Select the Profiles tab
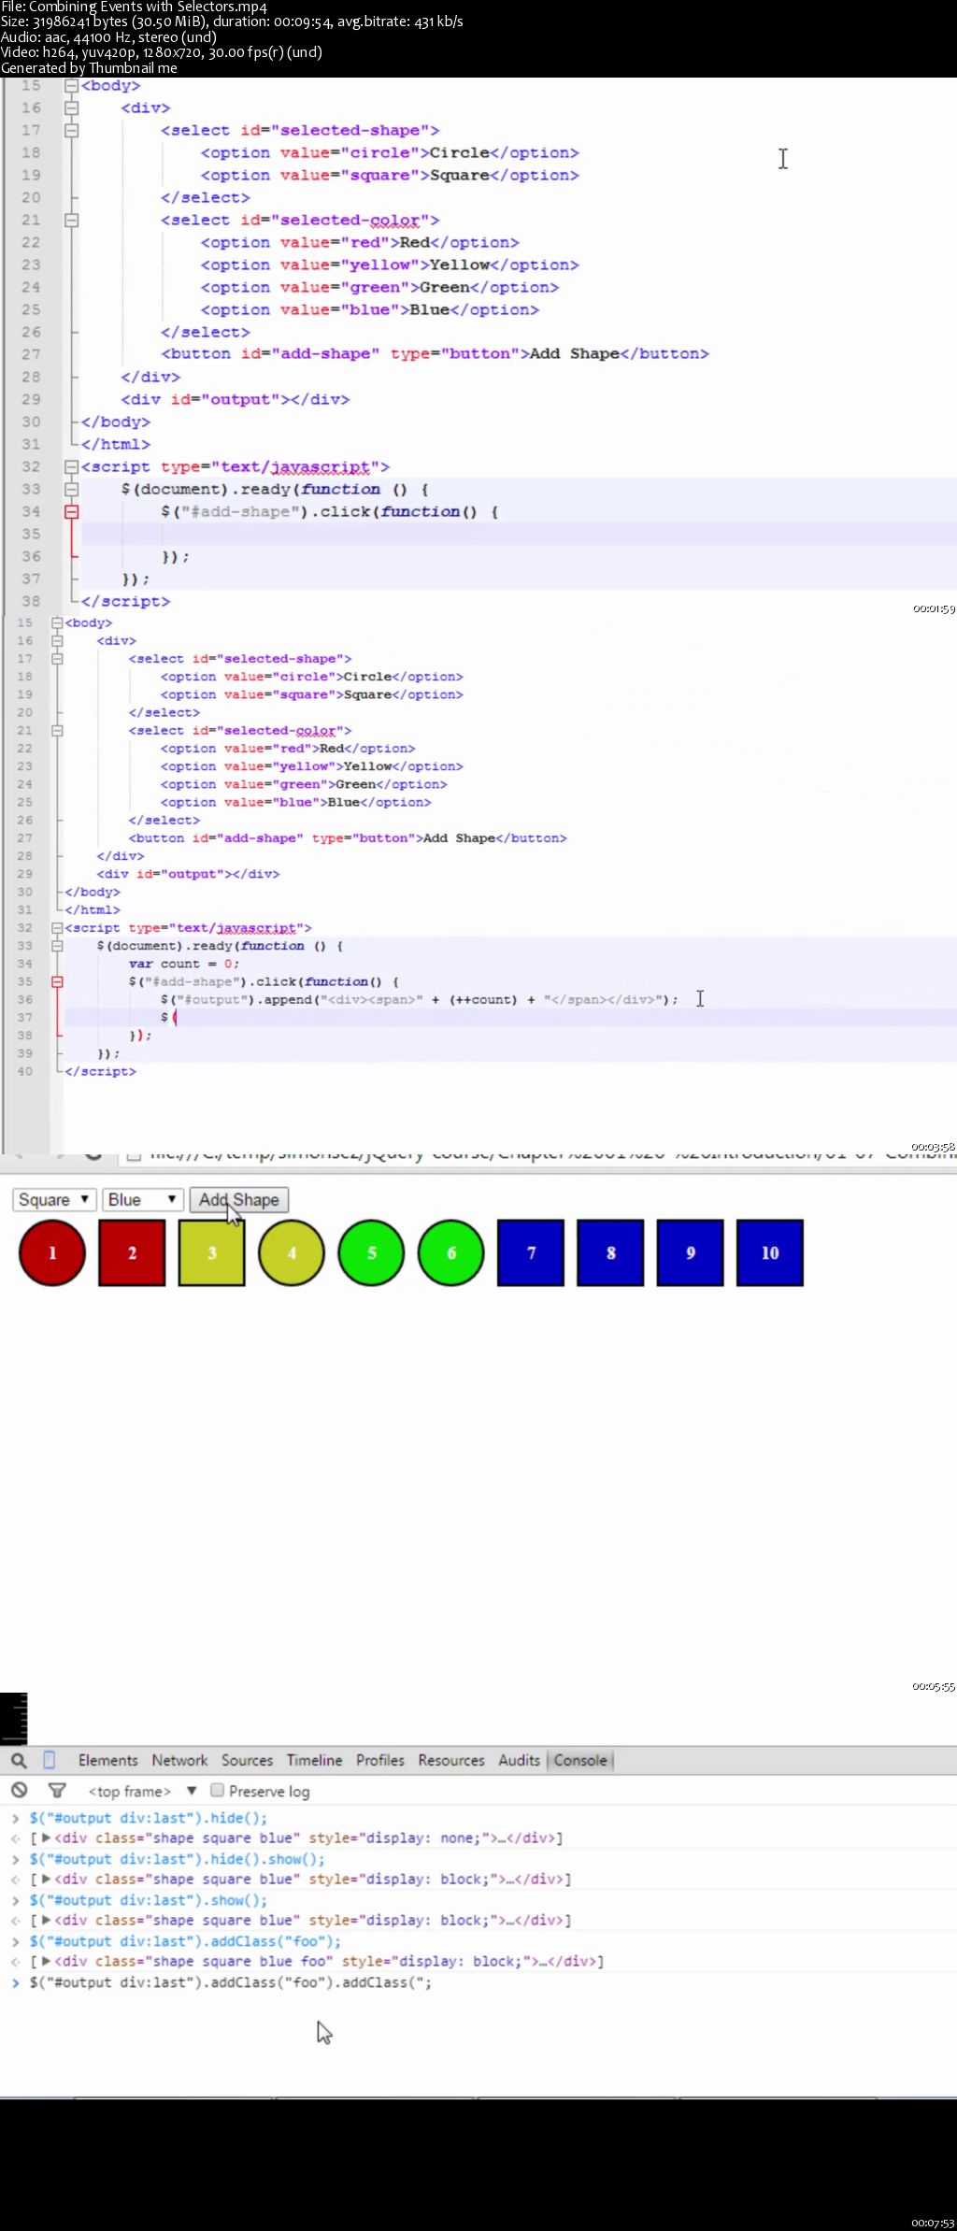 (x=379, y=1760)
